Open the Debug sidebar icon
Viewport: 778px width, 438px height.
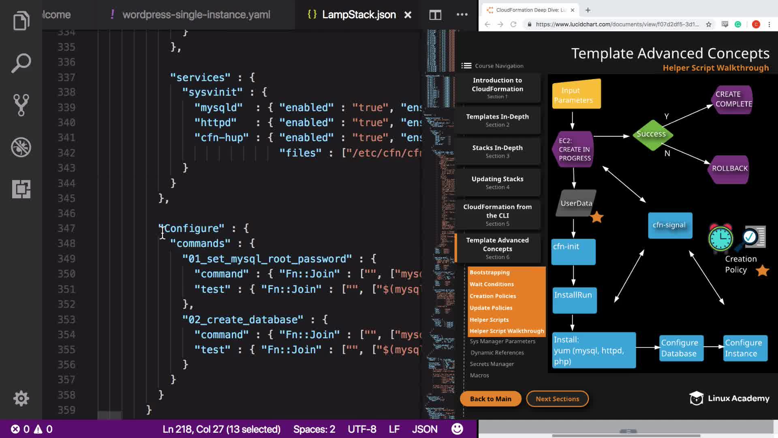21,147
